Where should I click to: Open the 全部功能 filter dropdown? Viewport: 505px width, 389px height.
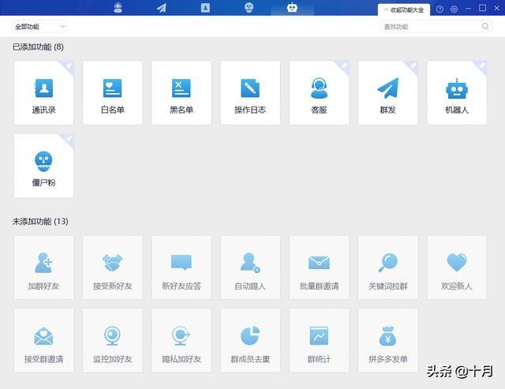[40, 27]
